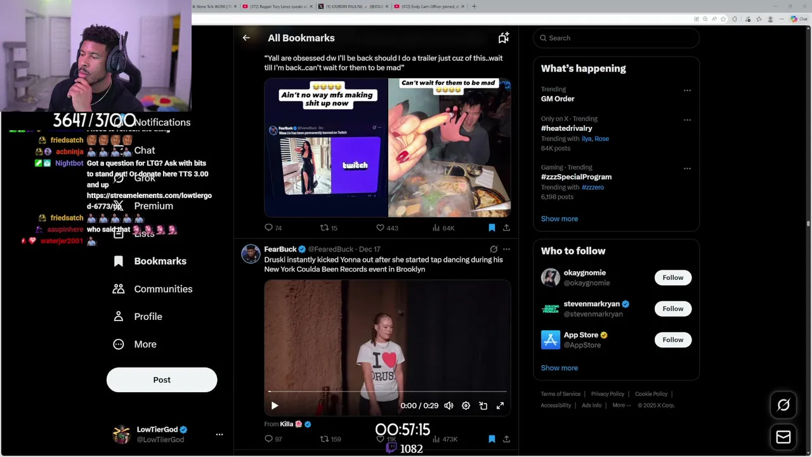Click repost icon showing 15
The width and height of the screenshot is (812, 457).
click(x=329, y=228)
